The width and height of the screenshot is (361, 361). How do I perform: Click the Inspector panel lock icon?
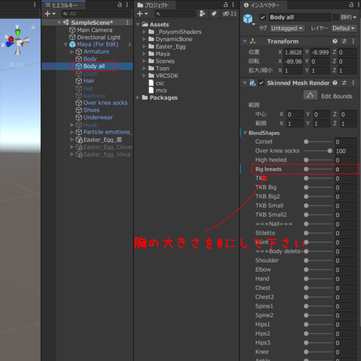tap(351, 5)
